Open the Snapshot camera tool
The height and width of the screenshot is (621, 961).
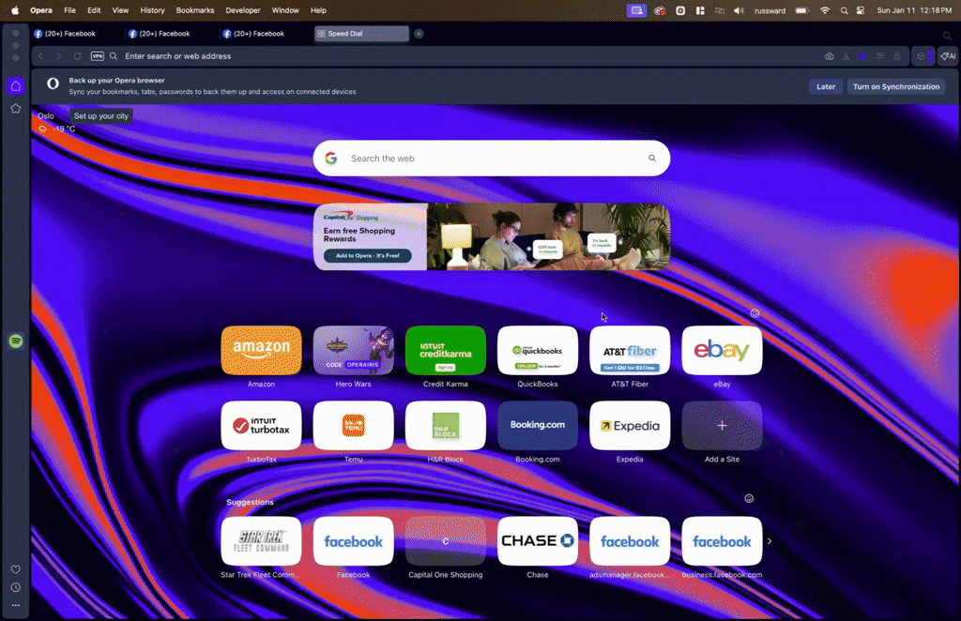[x=828, y=56]
